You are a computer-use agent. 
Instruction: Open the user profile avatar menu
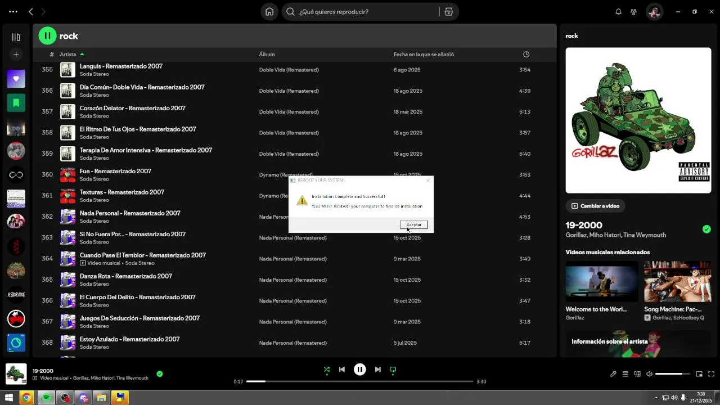(654, 12)
